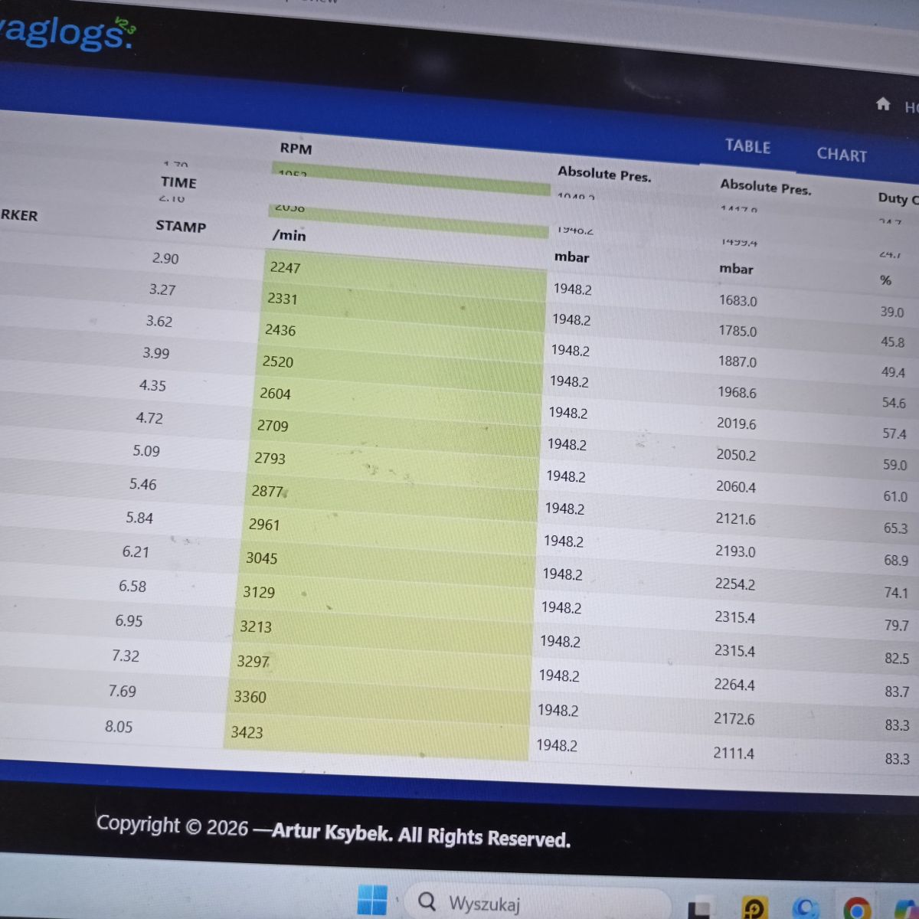Click the first Absolute Pres. column header
Screen dimensions: 919x919
coord(604,174)
